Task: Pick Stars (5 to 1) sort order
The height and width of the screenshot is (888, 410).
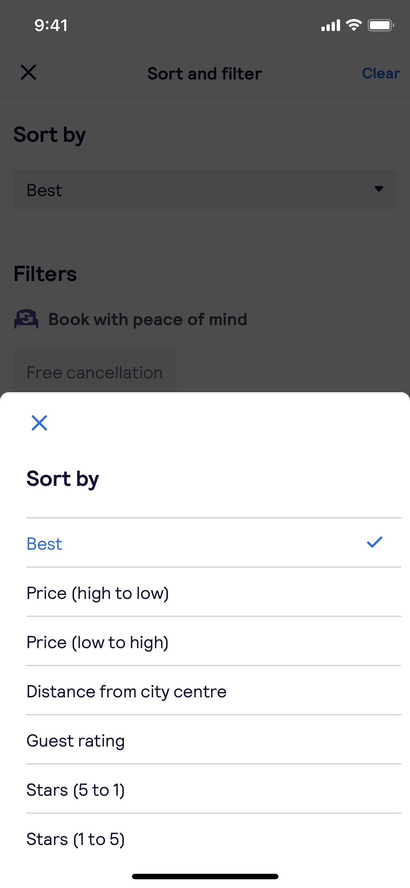Action: pyautogui.click(x=214, y=789)
